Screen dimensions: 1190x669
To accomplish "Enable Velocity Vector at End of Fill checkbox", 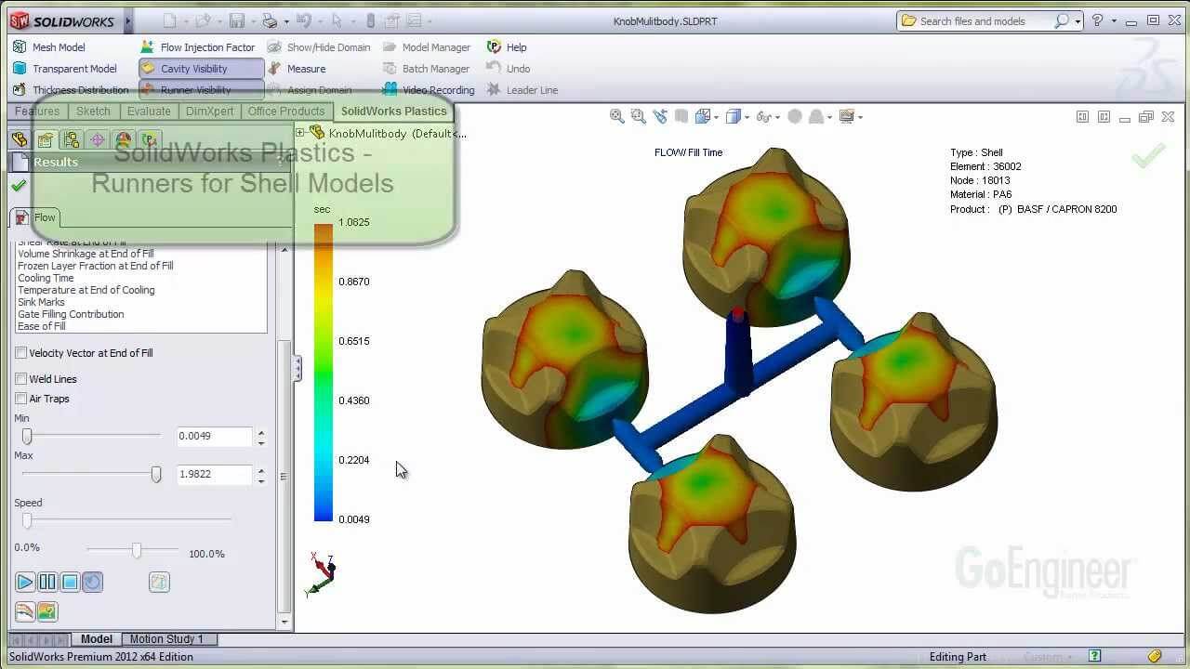I will 20,353.
